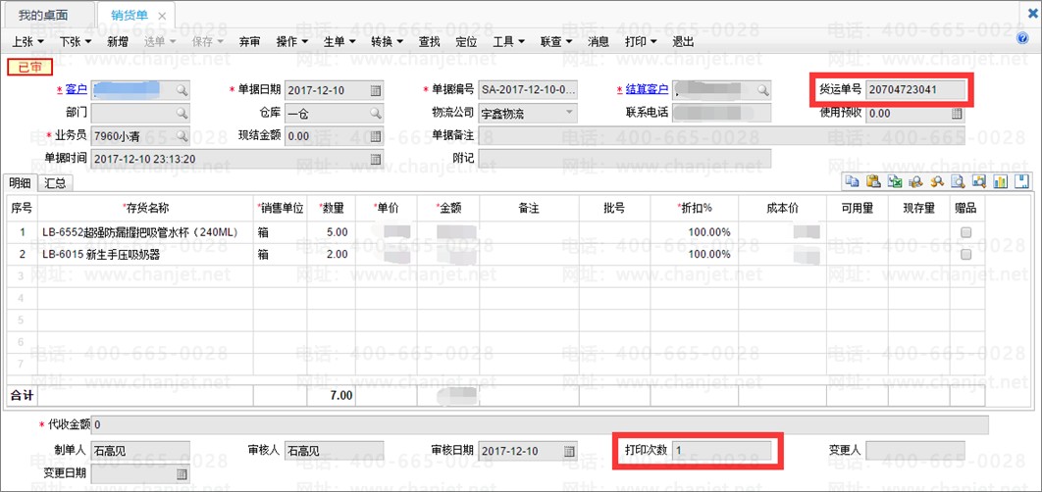Click the 单据备注 input field

[721, 135]
